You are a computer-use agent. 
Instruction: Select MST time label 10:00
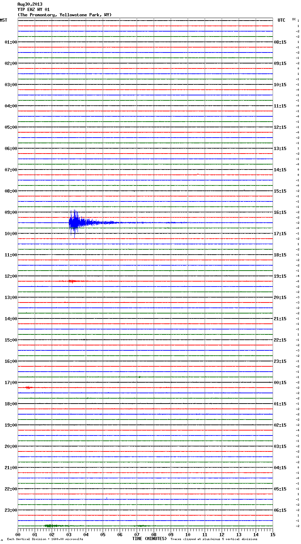point(11,234)
